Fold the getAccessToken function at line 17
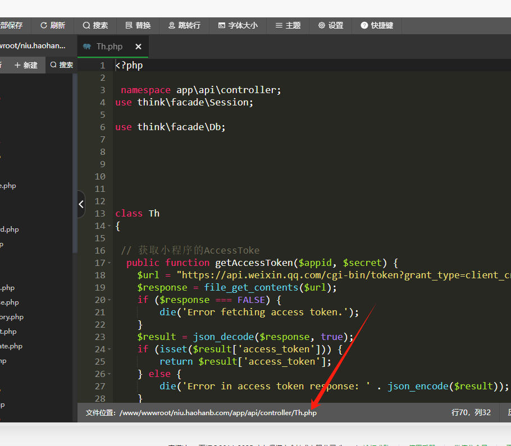 109,263
